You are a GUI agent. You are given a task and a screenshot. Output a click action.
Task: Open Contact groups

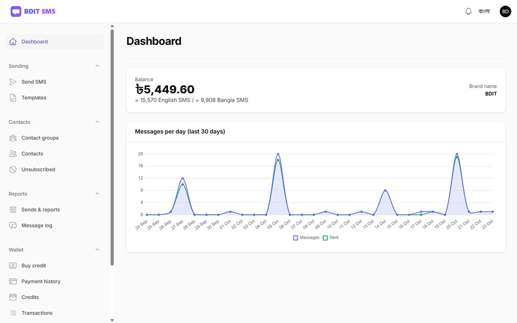55,138
